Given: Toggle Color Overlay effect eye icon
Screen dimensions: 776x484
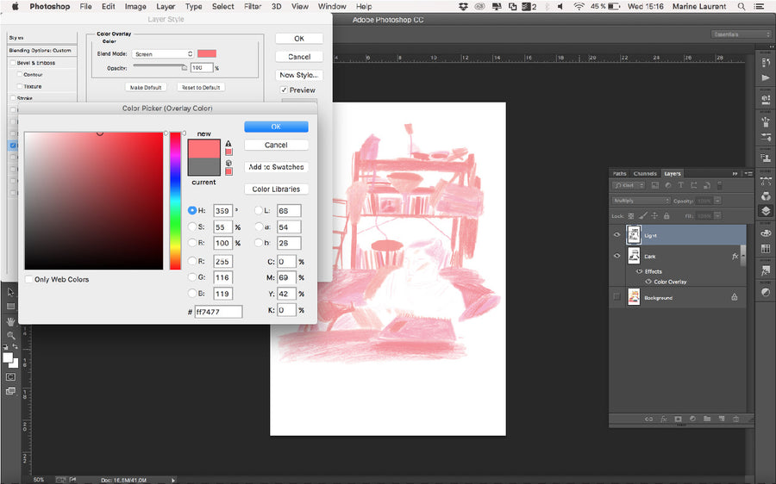Looking at the screenshot, I should [648, 282].
